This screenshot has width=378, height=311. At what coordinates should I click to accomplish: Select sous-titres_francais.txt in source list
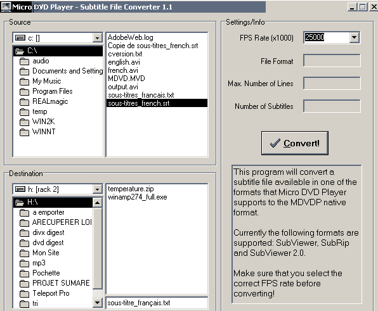[x=141, y=95]
